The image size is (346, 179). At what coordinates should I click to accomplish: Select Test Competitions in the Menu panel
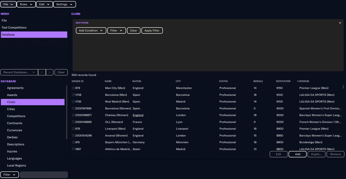[34, 27]
